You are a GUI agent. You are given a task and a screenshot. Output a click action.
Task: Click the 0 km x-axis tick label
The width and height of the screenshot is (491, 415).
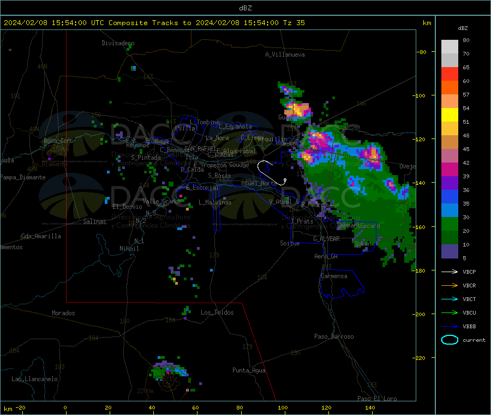[x=65, y=407]
